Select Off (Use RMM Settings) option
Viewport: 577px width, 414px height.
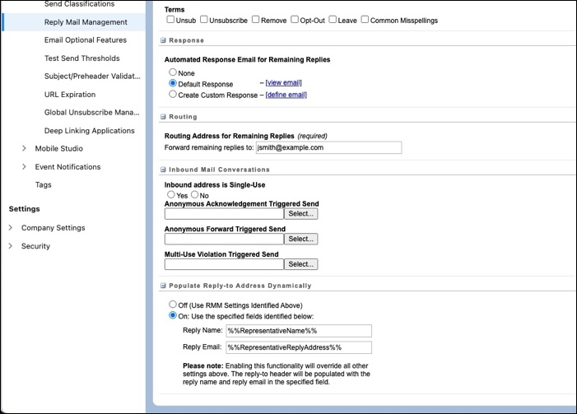(x=173, y=305)
